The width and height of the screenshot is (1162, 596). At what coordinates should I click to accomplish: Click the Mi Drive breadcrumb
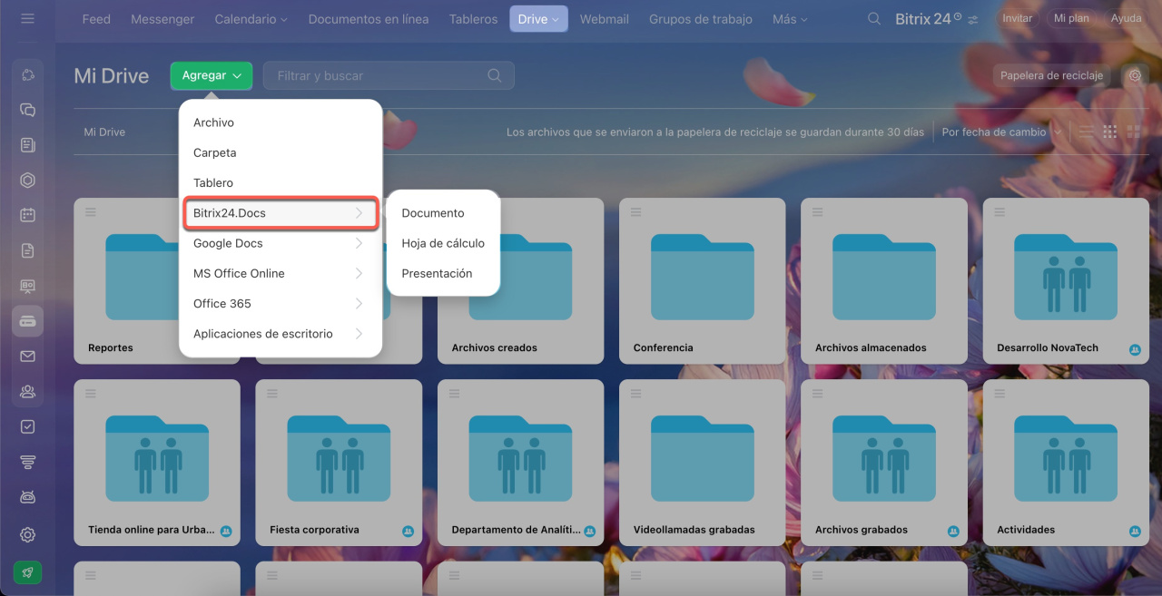pyautogui.click(x=104, y=132)
